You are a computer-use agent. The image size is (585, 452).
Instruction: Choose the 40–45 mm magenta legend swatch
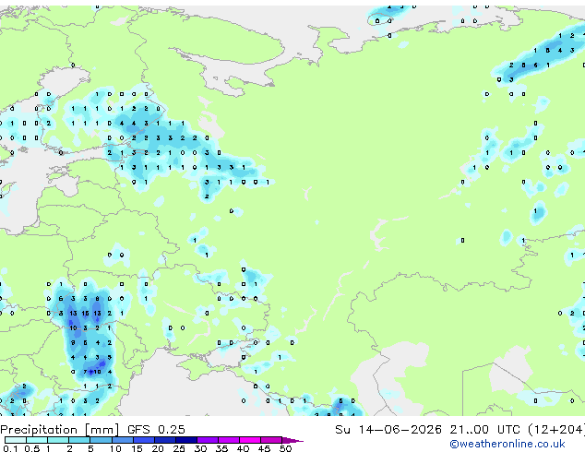(x=250, y=440)
